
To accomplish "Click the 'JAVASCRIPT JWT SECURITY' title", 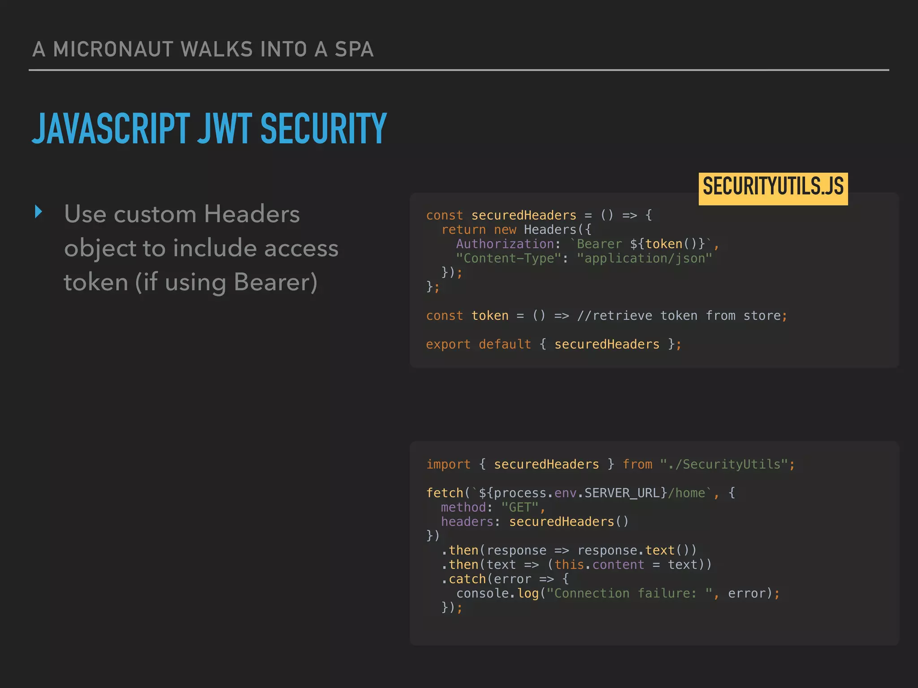I will click(x=209, y=129).
